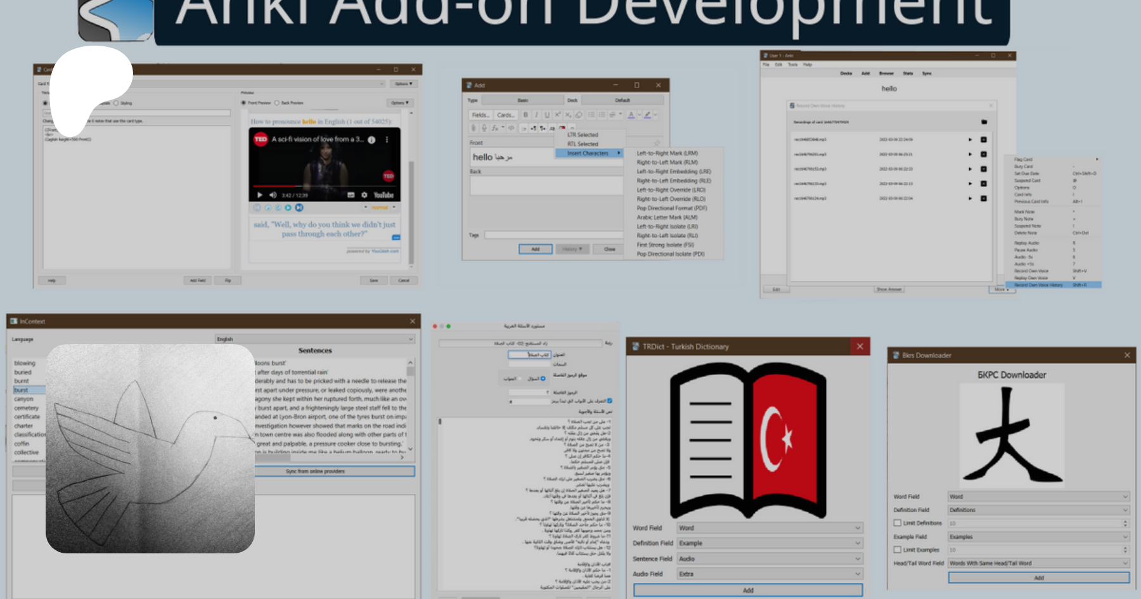The height and width of the screenshot is (599, 1141).
Task: Open the recordings folder icon
Action: (x=984, y=122)
